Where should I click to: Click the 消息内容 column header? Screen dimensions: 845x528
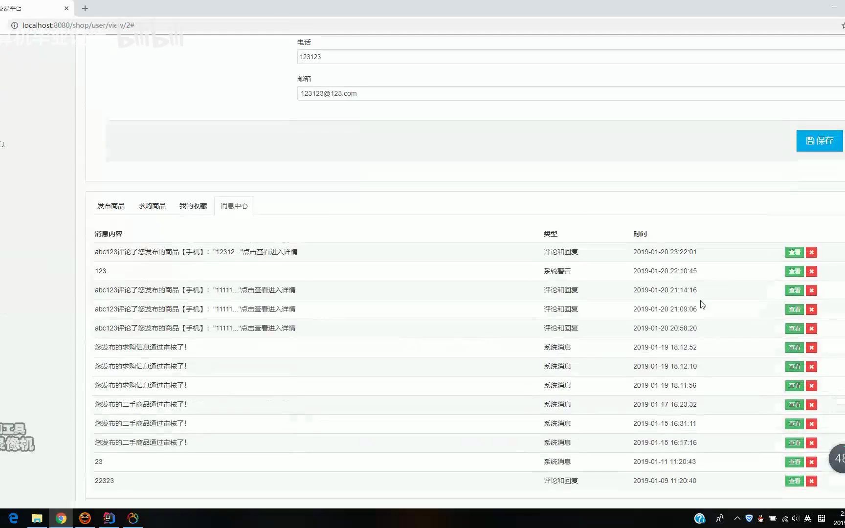click(x=109, y=234)
